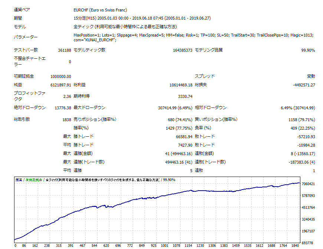Click the consecutive losses value 8 (-13560.17)
Screen dimensions: 323x249
(303, 154)
